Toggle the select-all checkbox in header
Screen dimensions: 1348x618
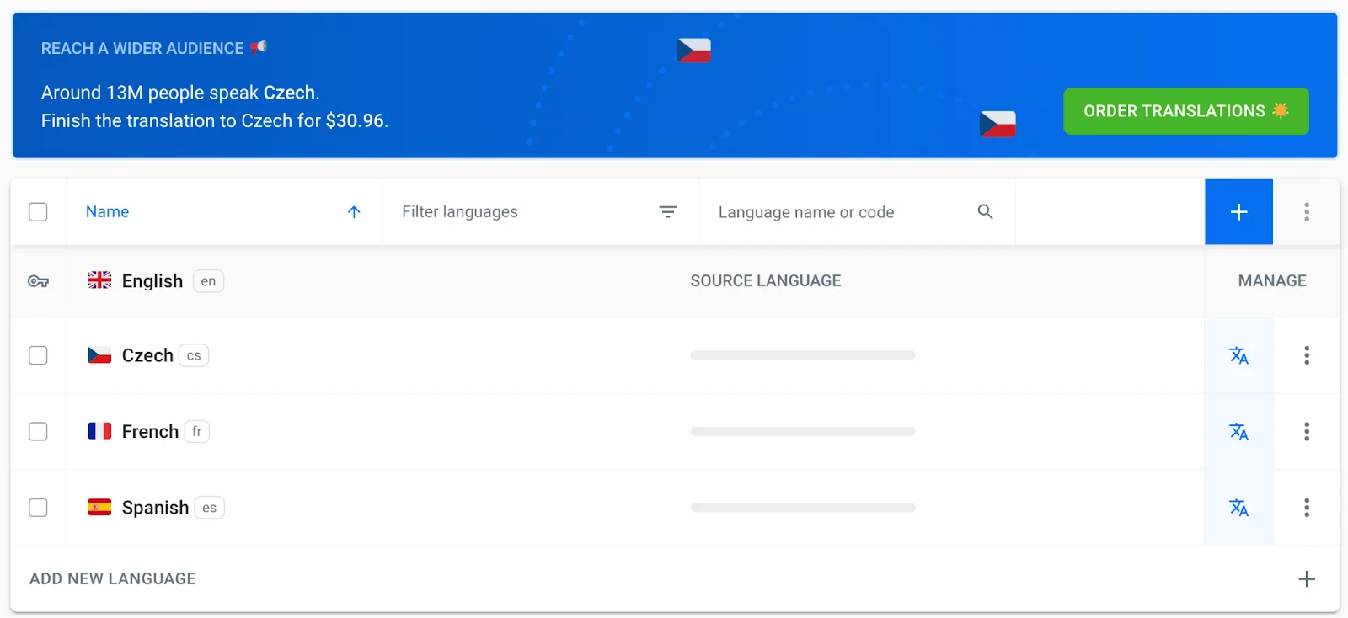pos(38,212)
